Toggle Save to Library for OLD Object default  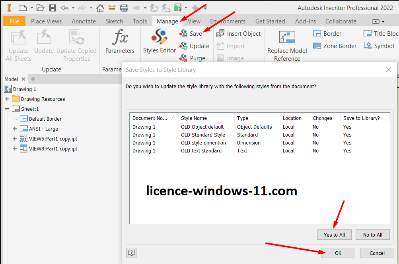click(347, 127)
